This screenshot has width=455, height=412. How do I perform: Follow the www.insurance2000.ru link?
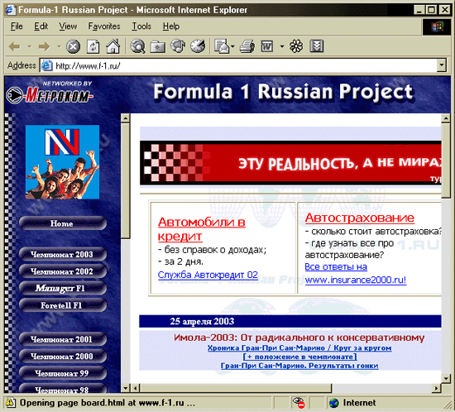[x=356, y=280]
